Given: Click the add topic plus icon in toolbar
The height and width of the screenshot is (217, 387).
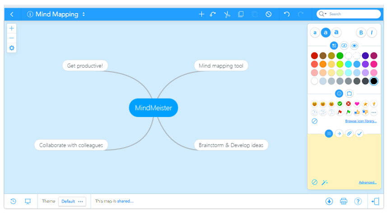Looking at the screenshot, I should [201, 14].
